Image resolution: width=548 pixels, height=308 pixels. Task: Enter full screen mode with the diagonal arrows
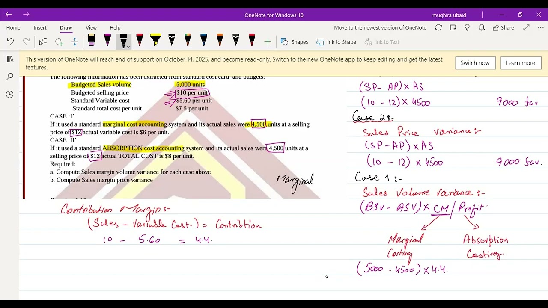coord(527,27)
